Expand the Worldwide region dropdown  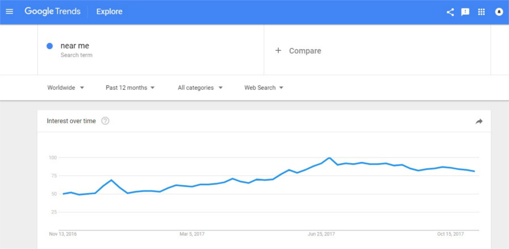click(x=66, y=88)
